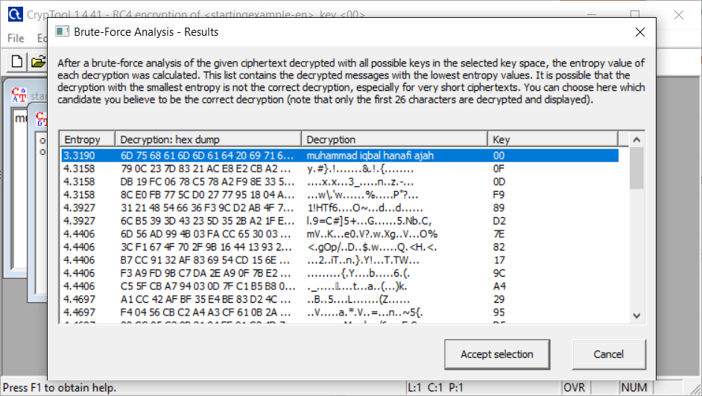Click the Decryption: hex dump column header
Viewport: 702px width, 396px height.
pyautogui.click(x=208, y=139)
